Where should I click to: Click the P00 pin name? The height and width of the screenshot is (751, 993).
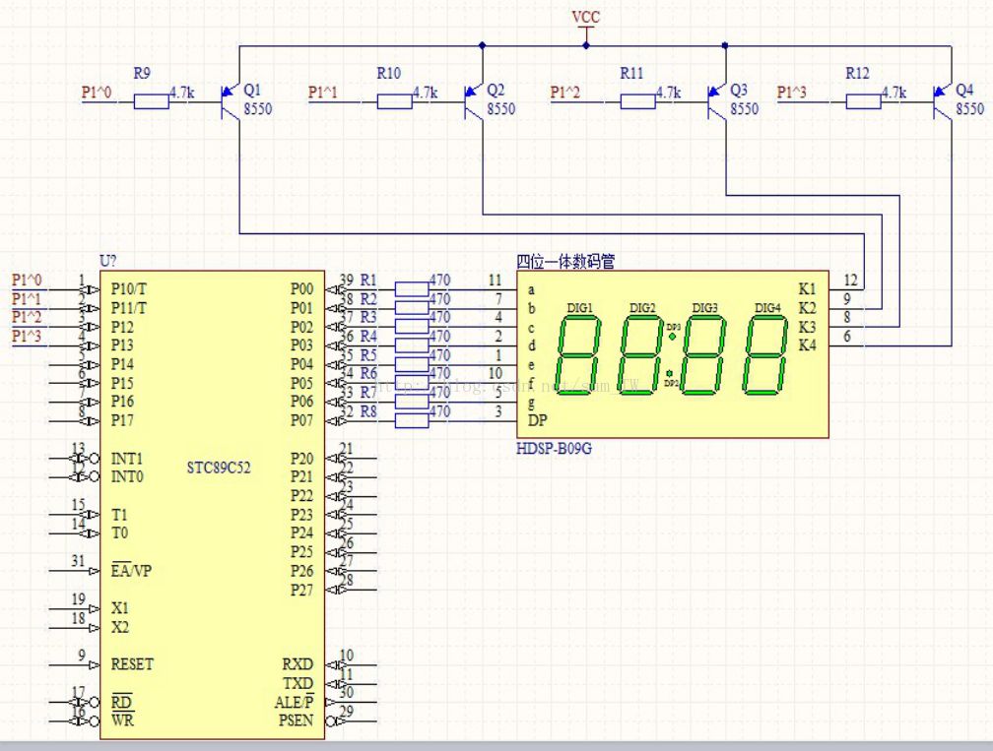click(302, 289)
